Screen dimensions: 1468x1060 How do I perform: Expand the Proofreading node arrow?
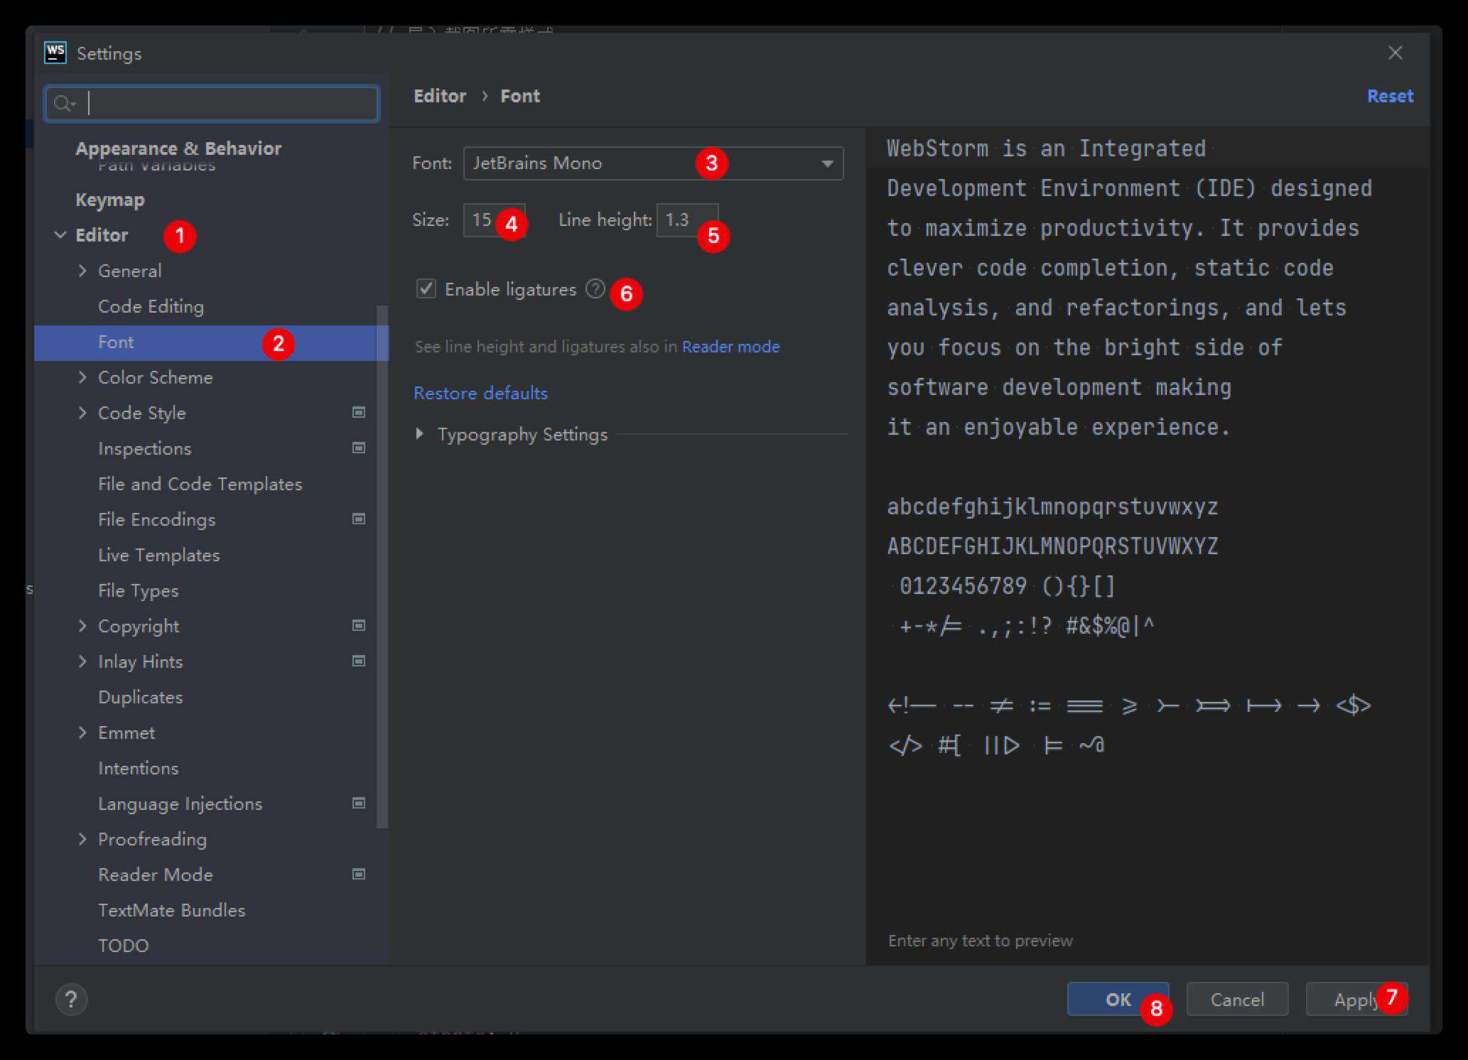point(82,839)
